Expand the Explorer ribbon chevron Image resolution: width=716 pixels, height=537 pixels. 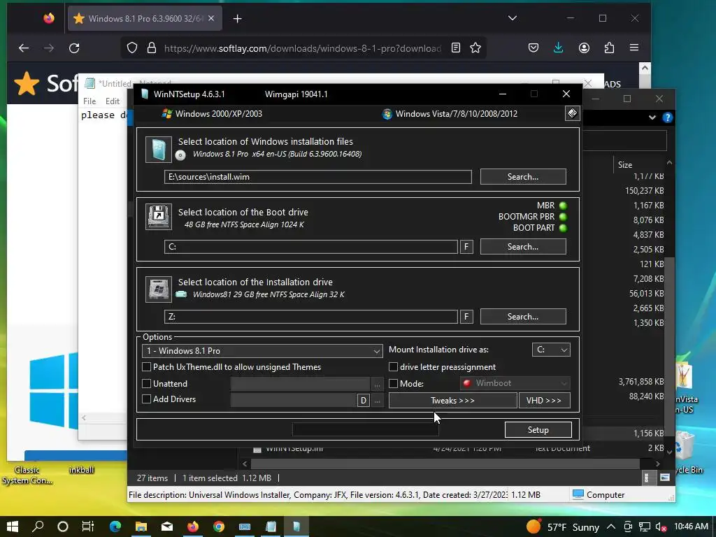click(x=652, y=117)
